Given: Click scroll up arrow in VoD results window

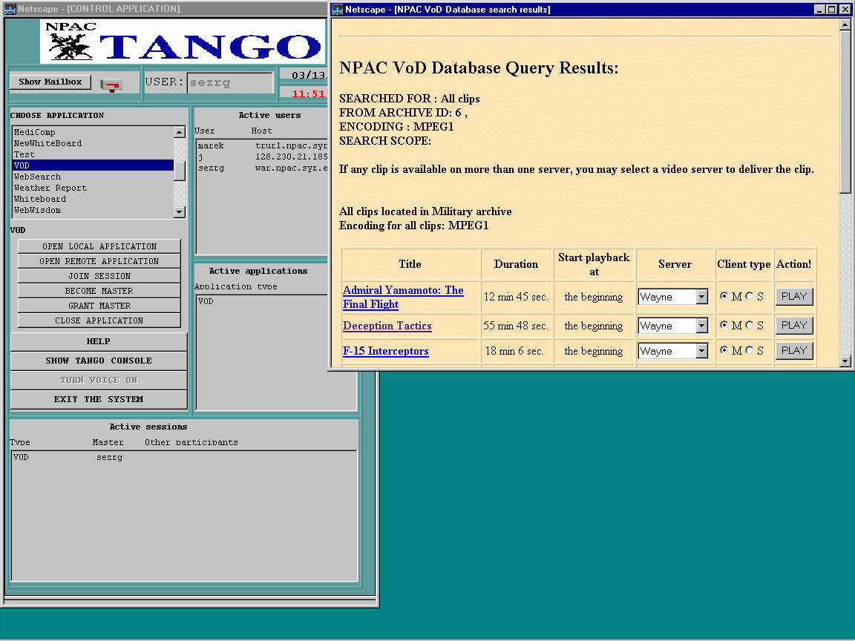Looking at the screenshot, I should point(845,24).
